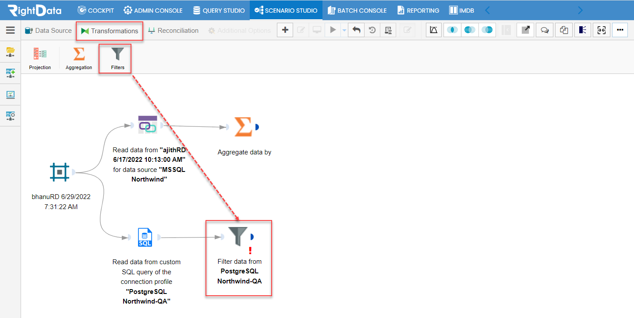
Task: Select the SQL custom query node icon
Action: (x=145, y=237)
